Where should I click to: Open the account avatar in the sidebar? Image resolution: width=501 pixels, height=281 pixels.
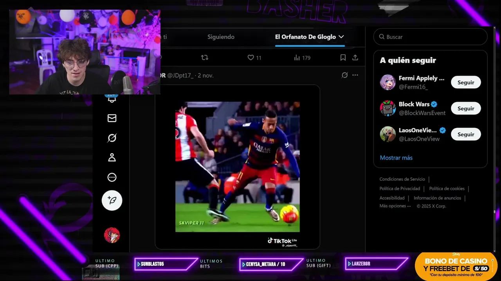[x=112, y=235]
